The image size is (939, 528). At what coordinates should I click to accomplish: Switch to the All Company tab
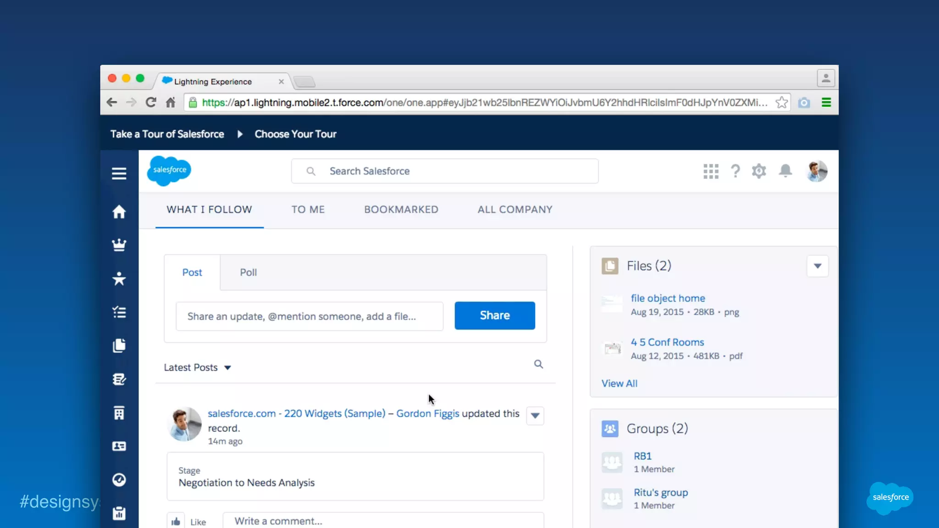click(x=514, y=210)
